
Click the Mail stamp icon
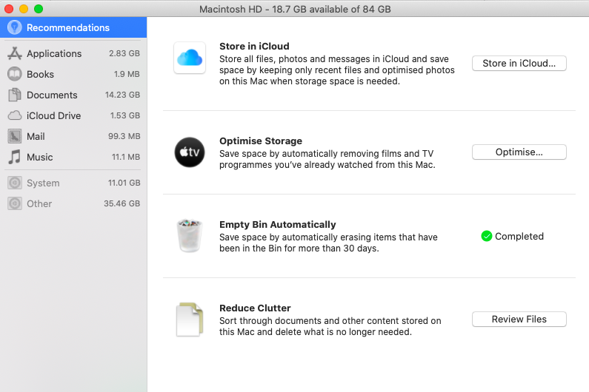click(x=14, y=136)
